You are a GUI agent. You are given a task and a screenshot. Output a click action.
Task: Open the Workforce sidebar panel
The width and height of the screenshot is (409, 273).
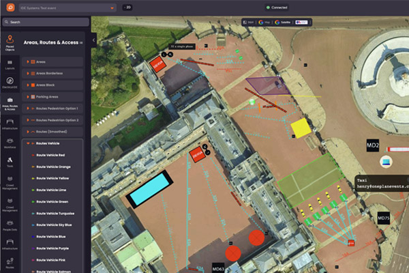[x=10, y=143]
